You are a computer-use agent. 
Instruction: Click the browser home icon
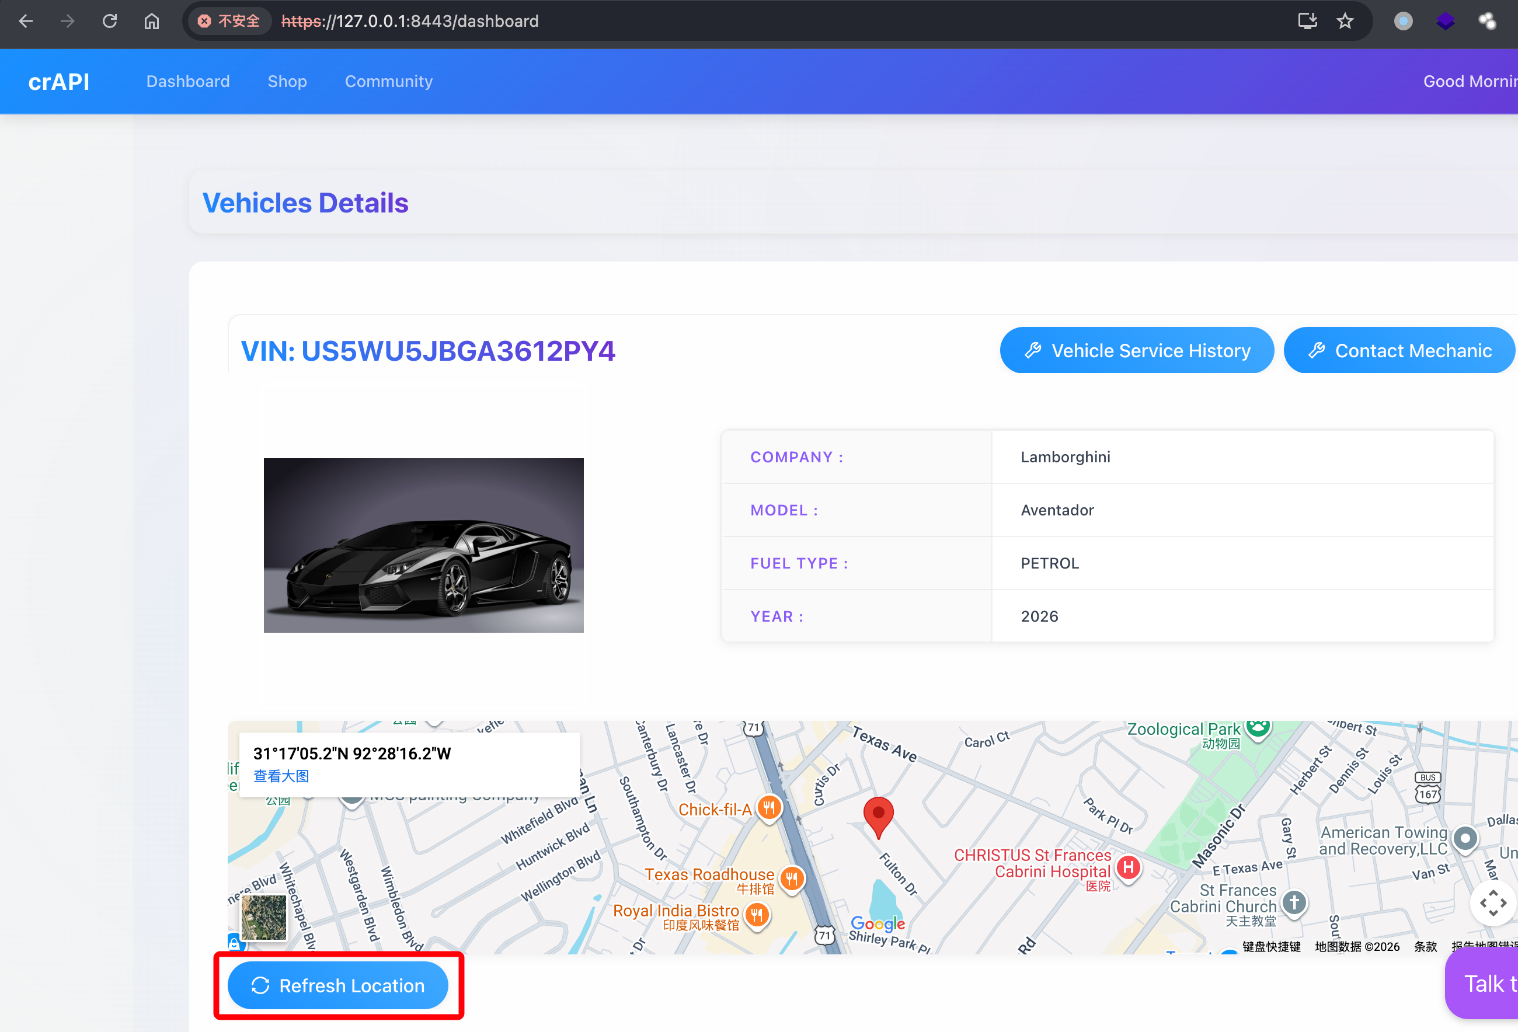click(x=152, y=22)
